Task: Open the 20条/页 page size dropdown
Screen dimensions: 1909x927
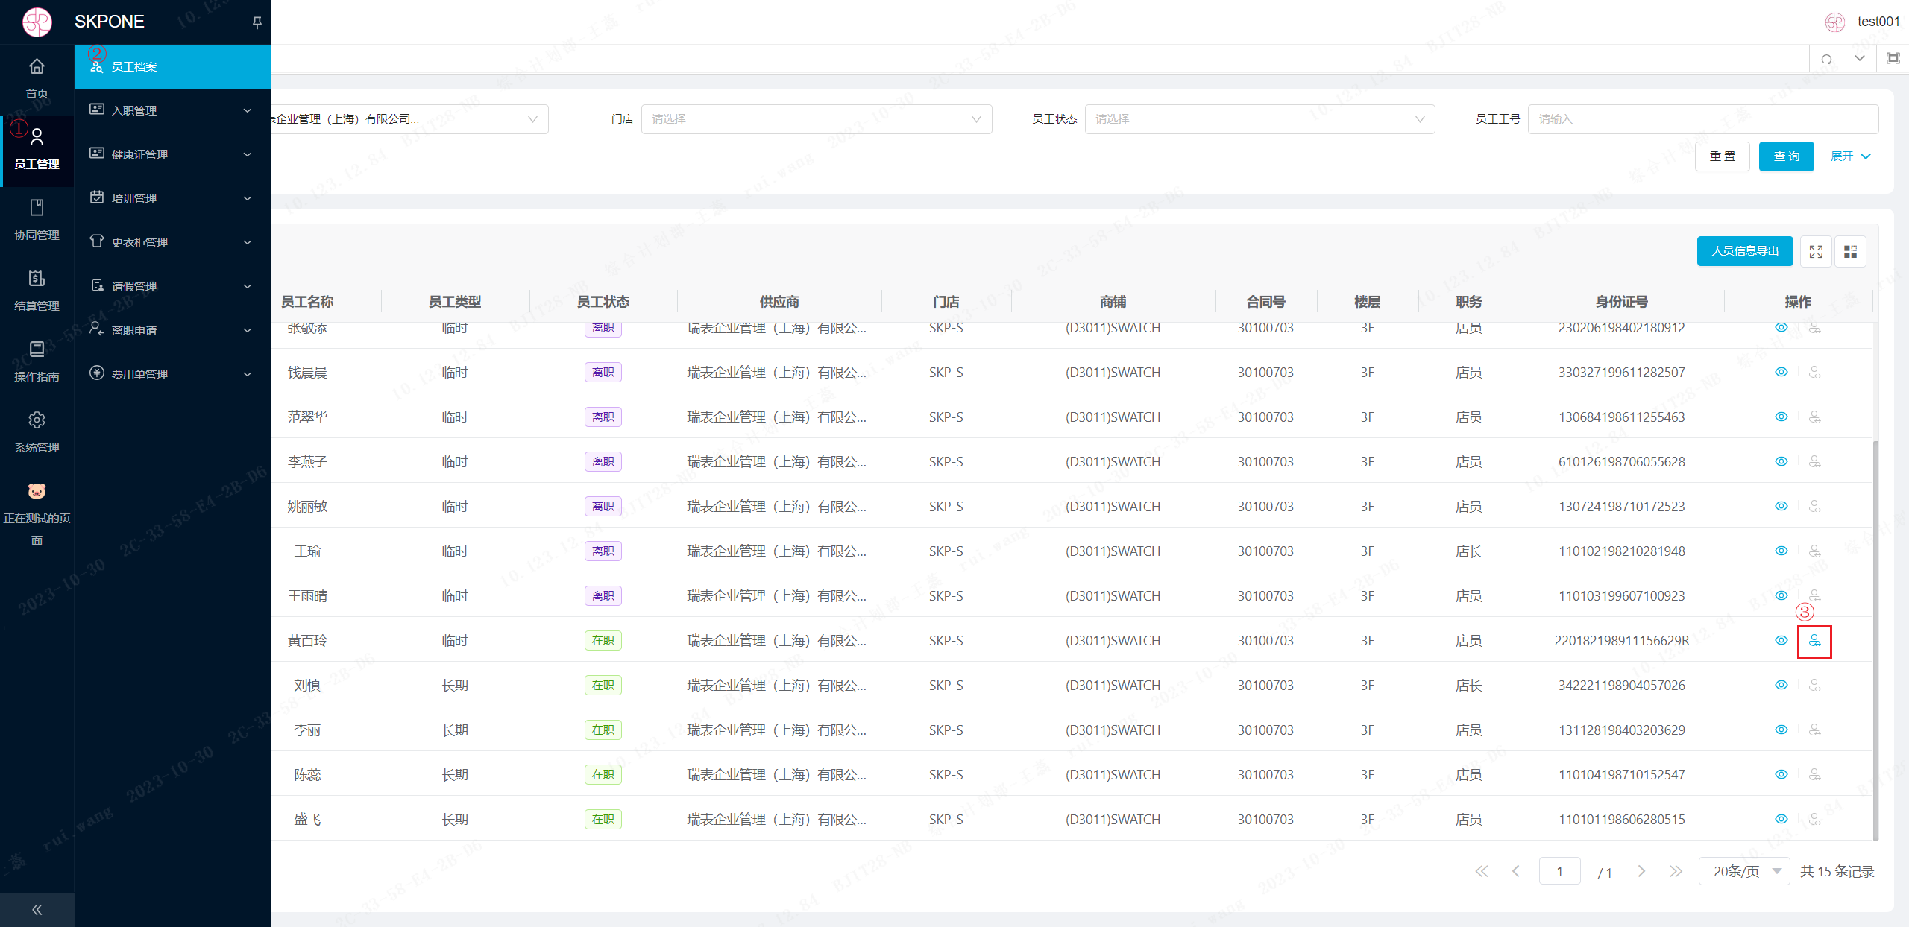Action: (1743, 872)
